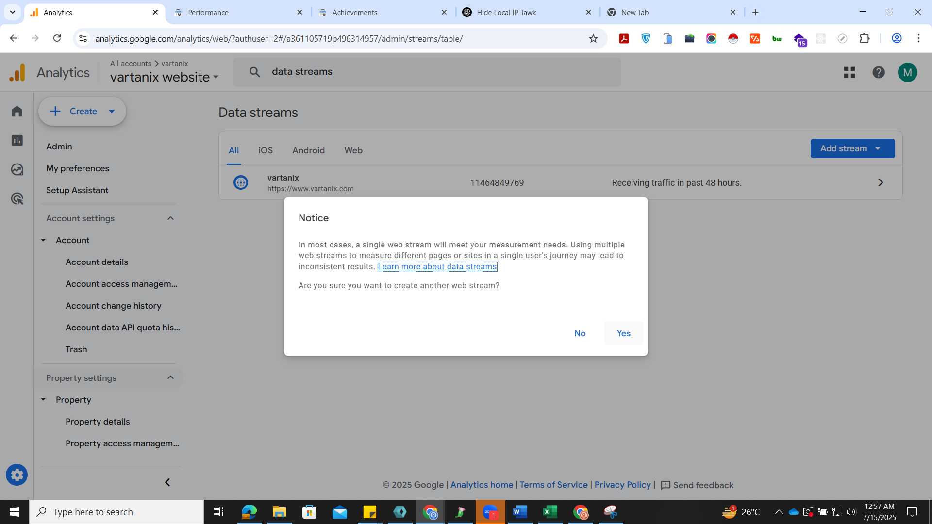
Task: Open the Adobe Acrobat extension icon
Action: coord(624,38)
